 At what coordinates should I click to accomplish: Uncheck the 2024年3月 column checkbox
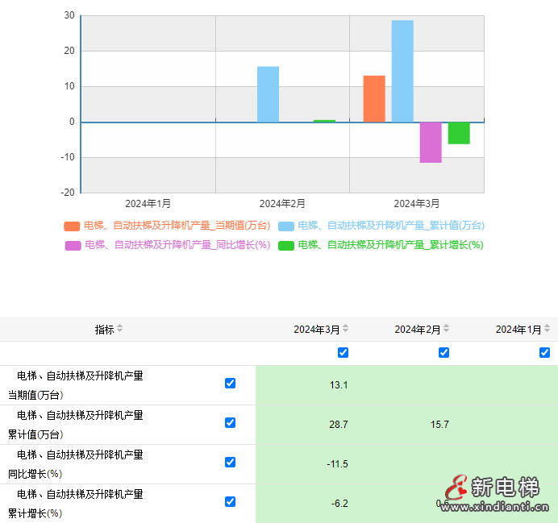(x=343, y=353)
